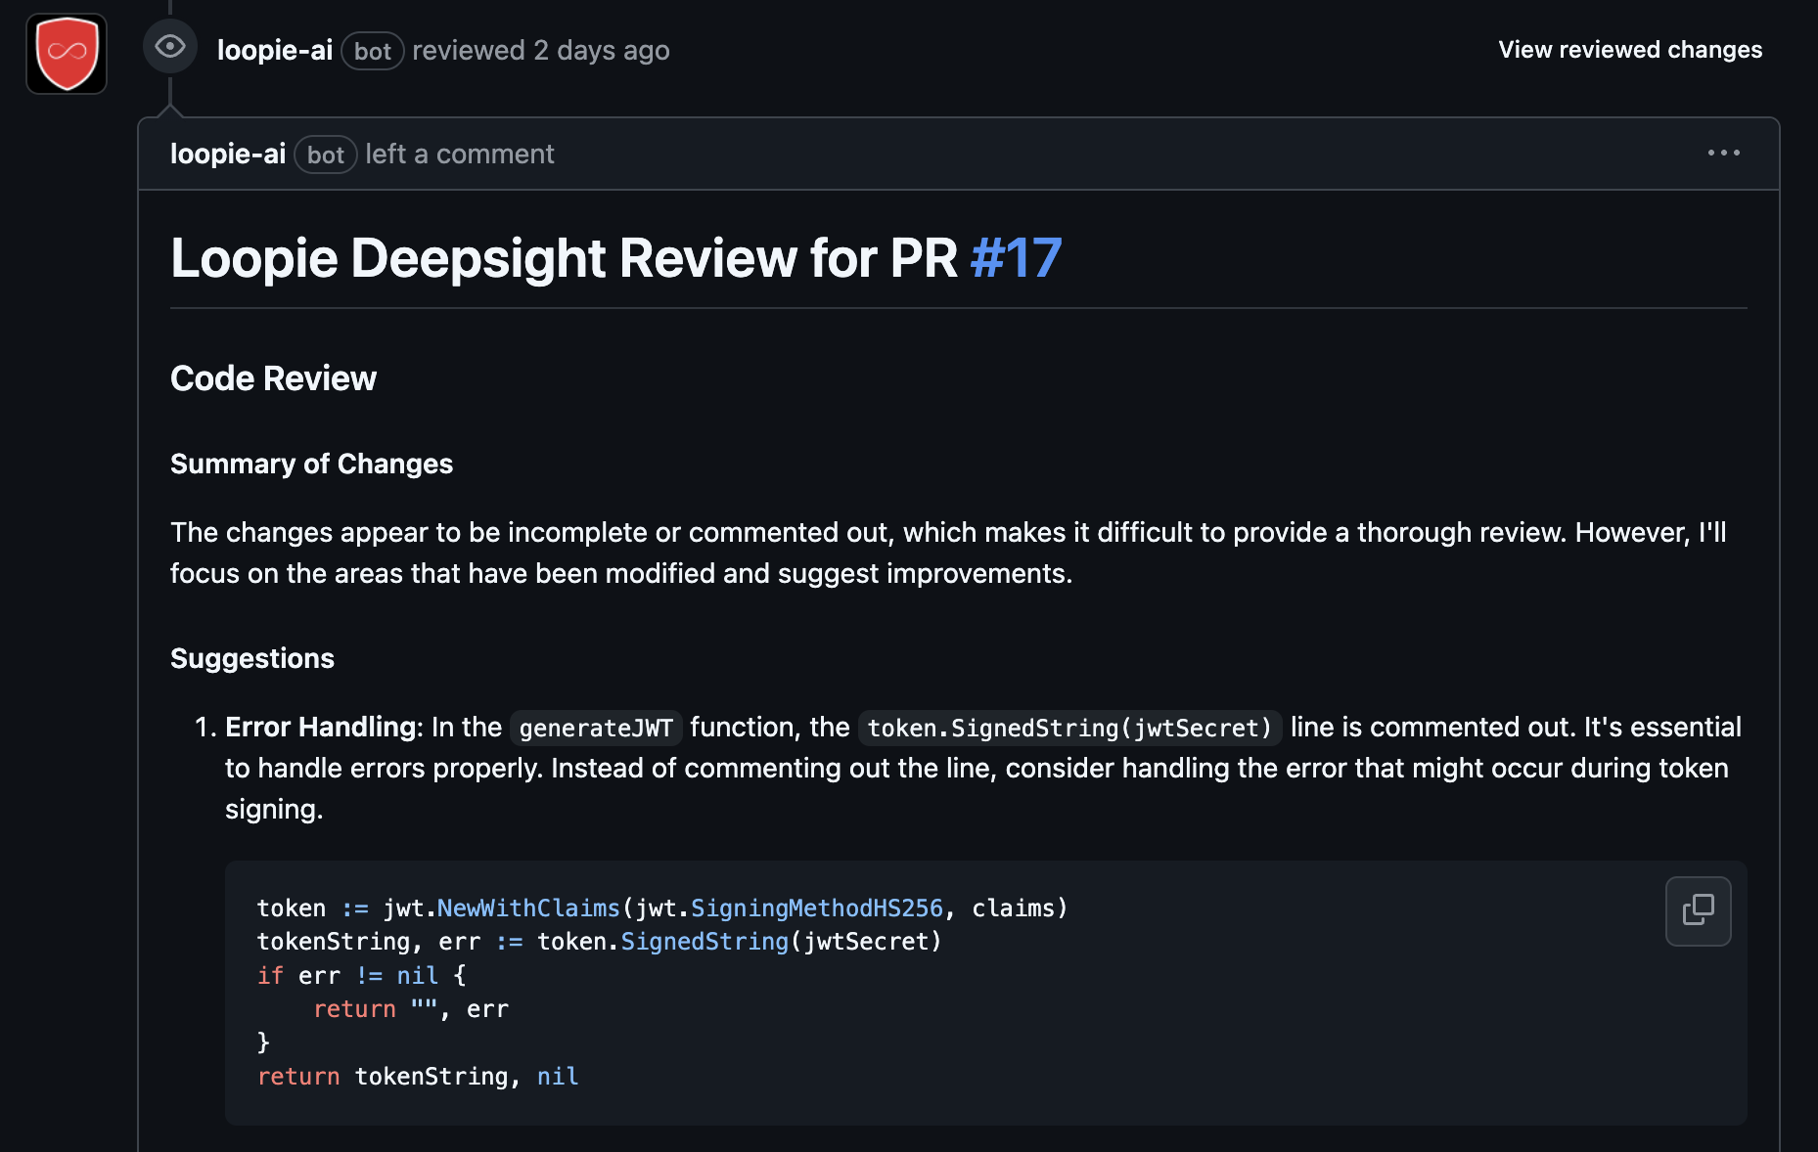
Task: Click the "2 days ago" timestamp
Action: pos(602,50)
